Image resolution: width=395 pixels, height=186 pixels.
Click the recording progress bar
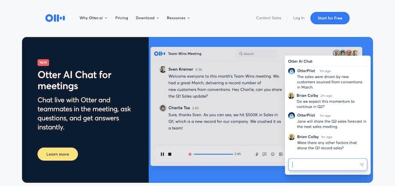(x=213, y=154)
